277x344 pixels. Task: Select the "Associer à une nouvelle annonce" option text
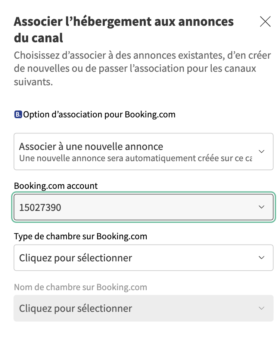click(91, 146)
